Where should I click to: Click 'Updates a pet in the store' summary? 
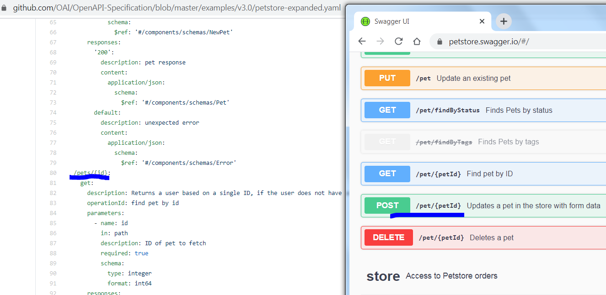533,205
